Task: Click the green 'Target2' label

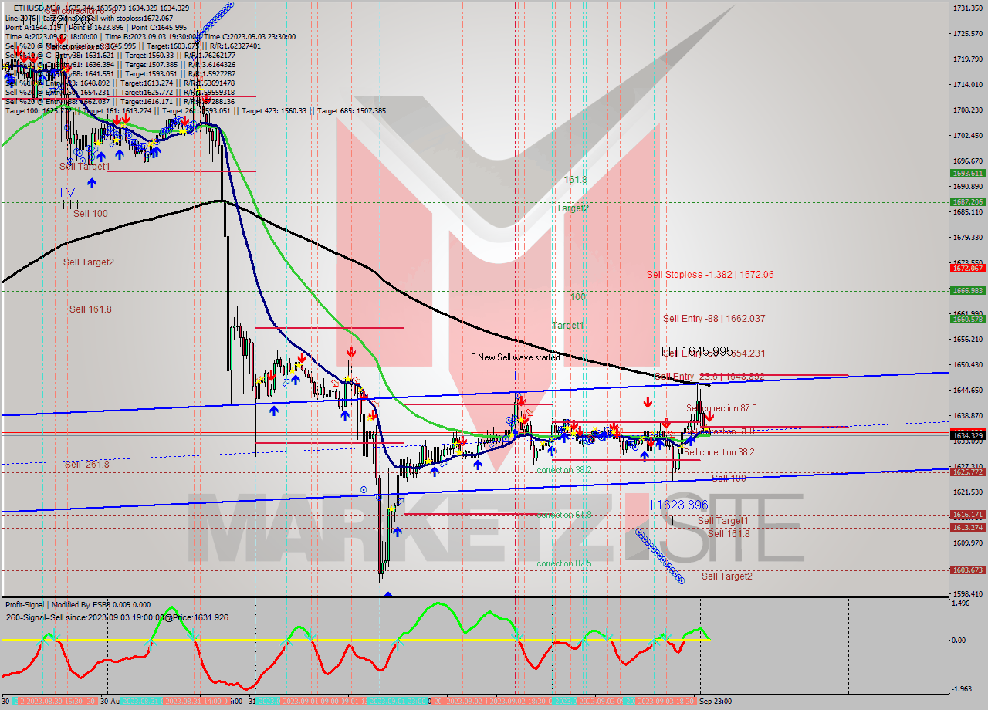Action: (x=574, y=208)
